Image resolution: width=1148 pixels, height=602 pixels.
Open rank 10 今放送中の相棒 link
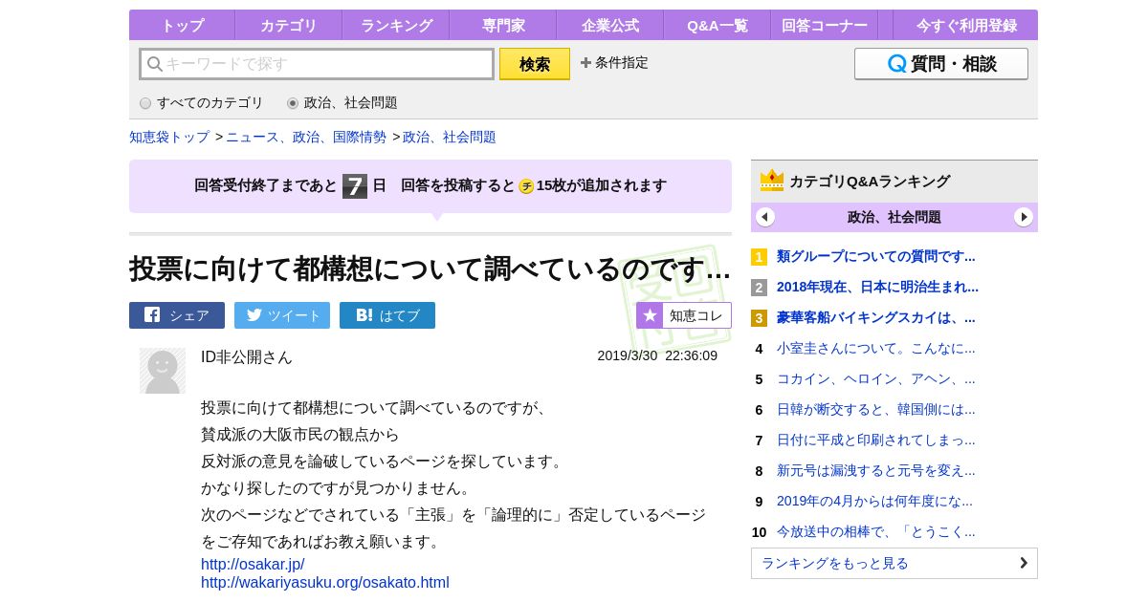[876, 531]
